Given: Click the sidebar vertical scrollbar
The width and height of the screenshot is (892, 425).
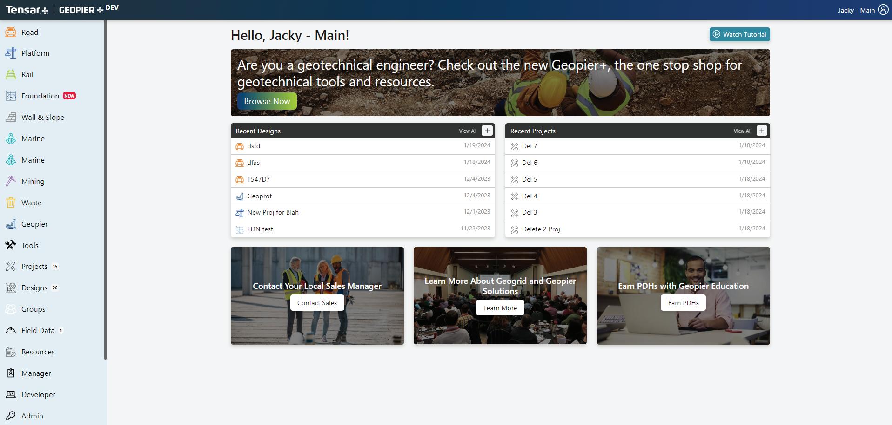Looking at the screenshot, I should [x=105, y=190].
